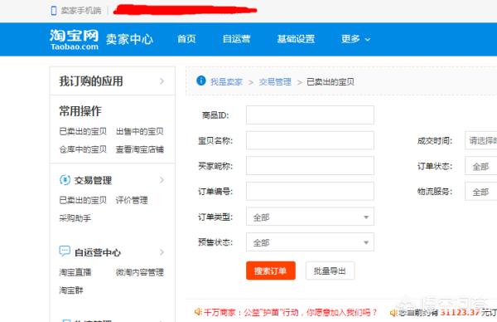Expand 交易管理 section chevron

pyautogui.click(x=162, y=180)
